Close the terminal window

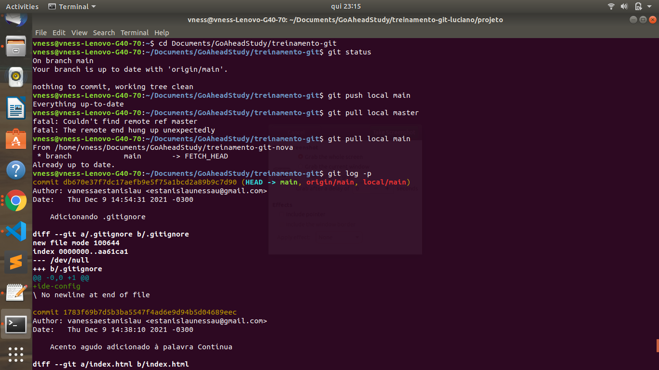[x=652, y=20]
